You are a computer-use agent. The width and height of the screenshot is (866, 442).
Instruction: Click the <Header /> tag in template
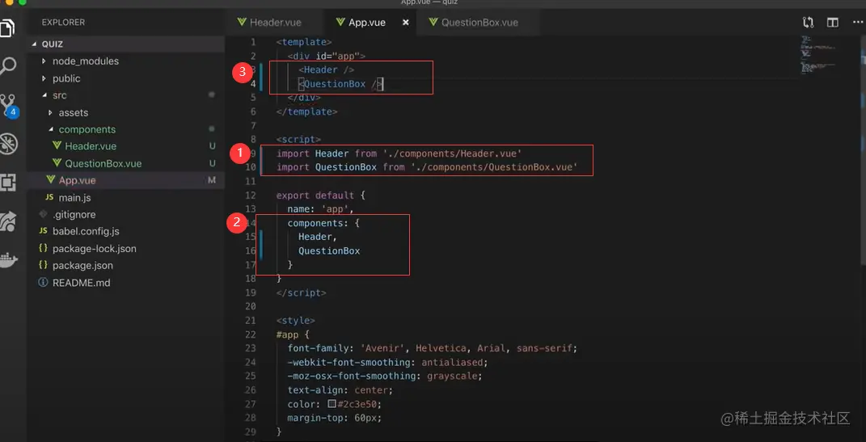[327, 70]
